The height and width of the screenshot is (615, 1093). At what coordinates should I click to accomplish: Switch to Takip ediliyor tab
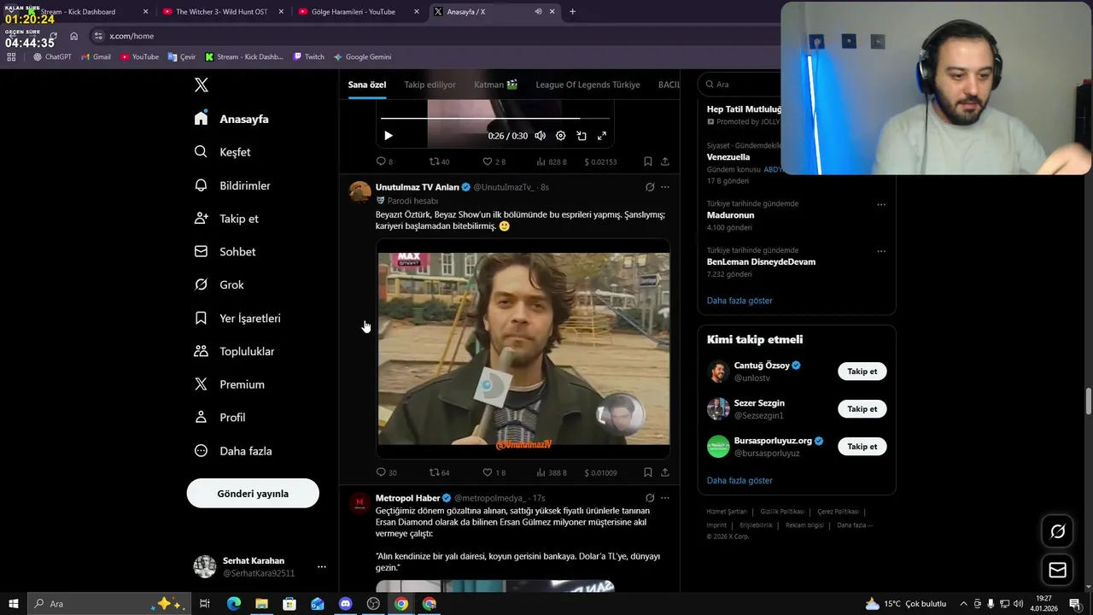pyautogui.click(x=430, y=85)
